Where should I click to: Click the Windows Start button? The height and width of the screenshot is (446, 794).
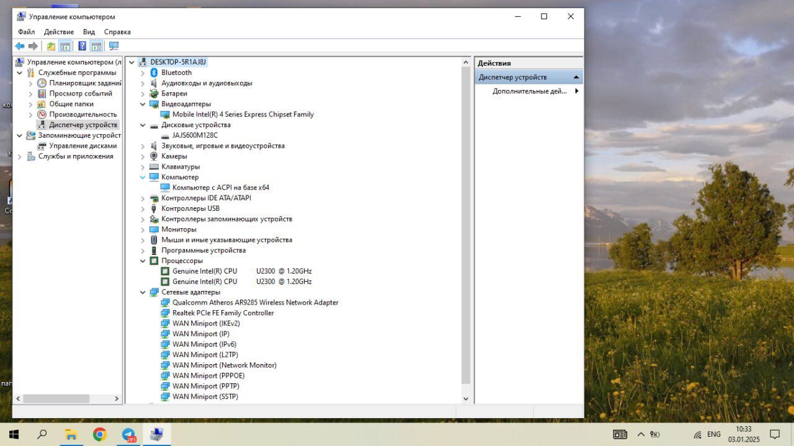click(13, 434)
